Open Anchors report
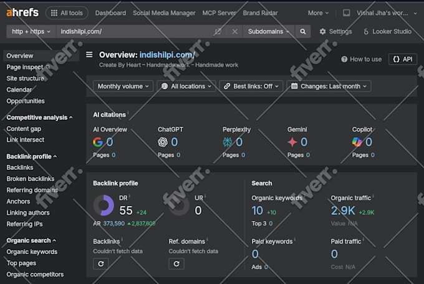Viewport: 424px width, 284px height. click(18, 202)
